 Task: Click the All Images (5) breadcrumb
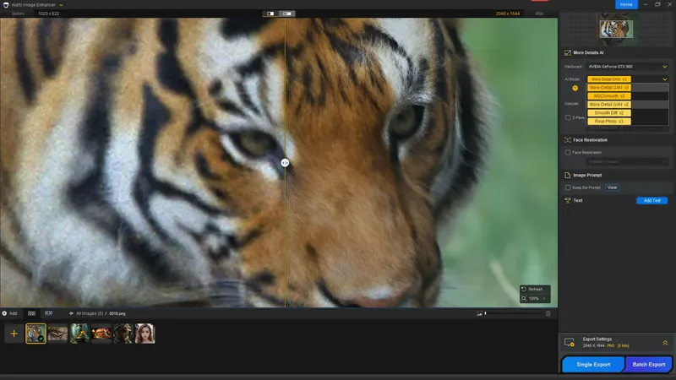[x=90, y=313]
